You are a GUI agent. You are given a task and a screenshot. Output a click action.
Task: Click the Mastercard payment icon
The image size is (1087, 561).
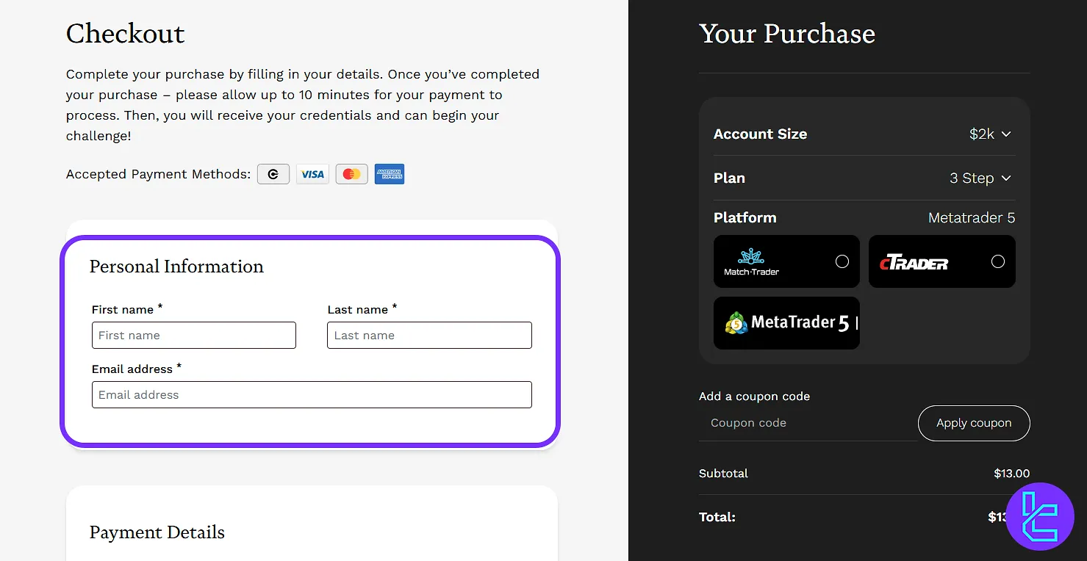[x=351, y=174]
